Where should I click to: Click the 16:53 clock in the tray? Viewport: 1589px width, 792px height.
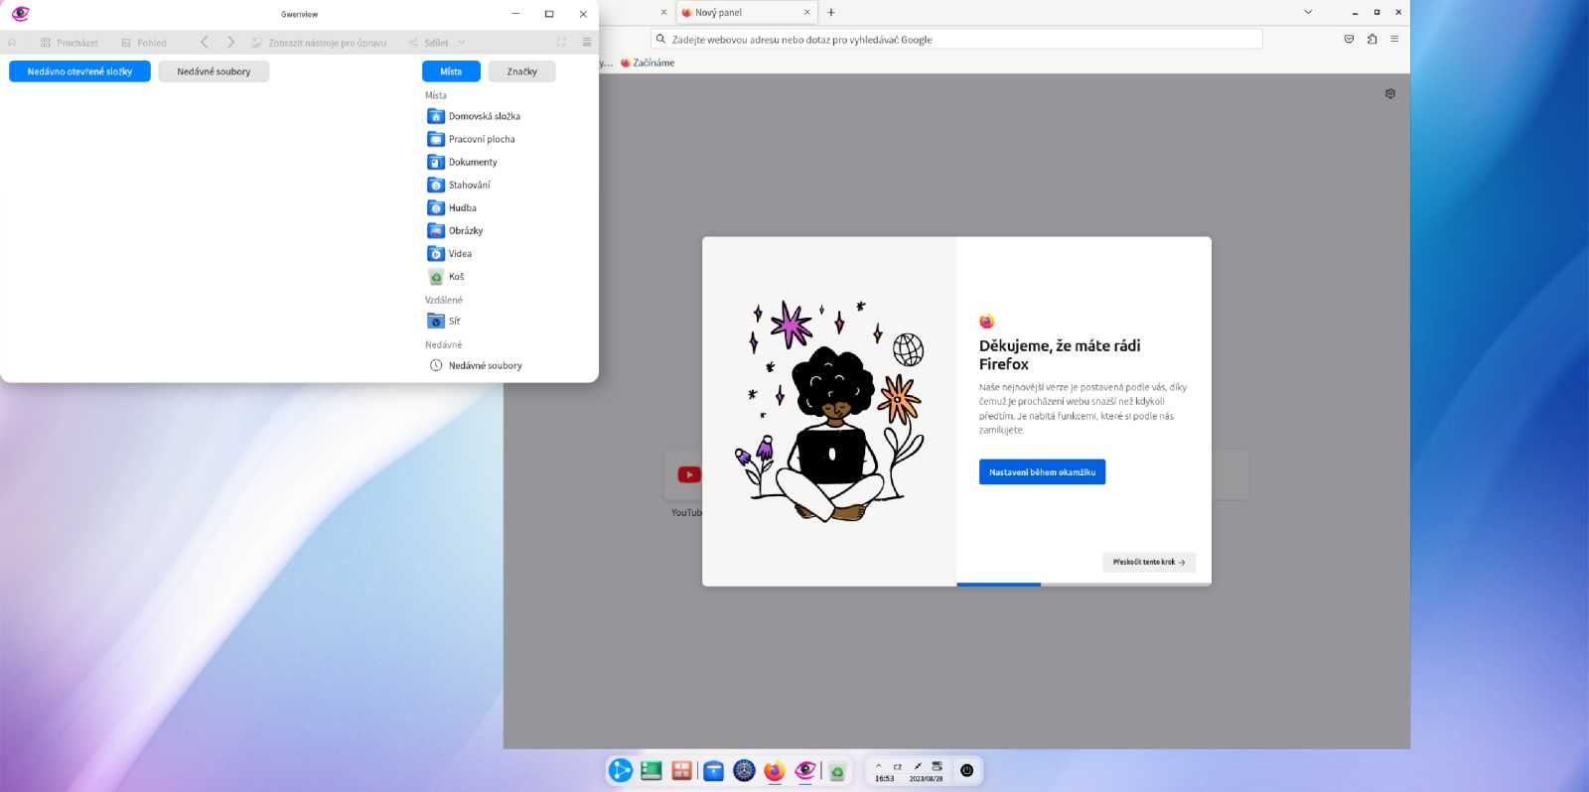(x=884, y=779)
